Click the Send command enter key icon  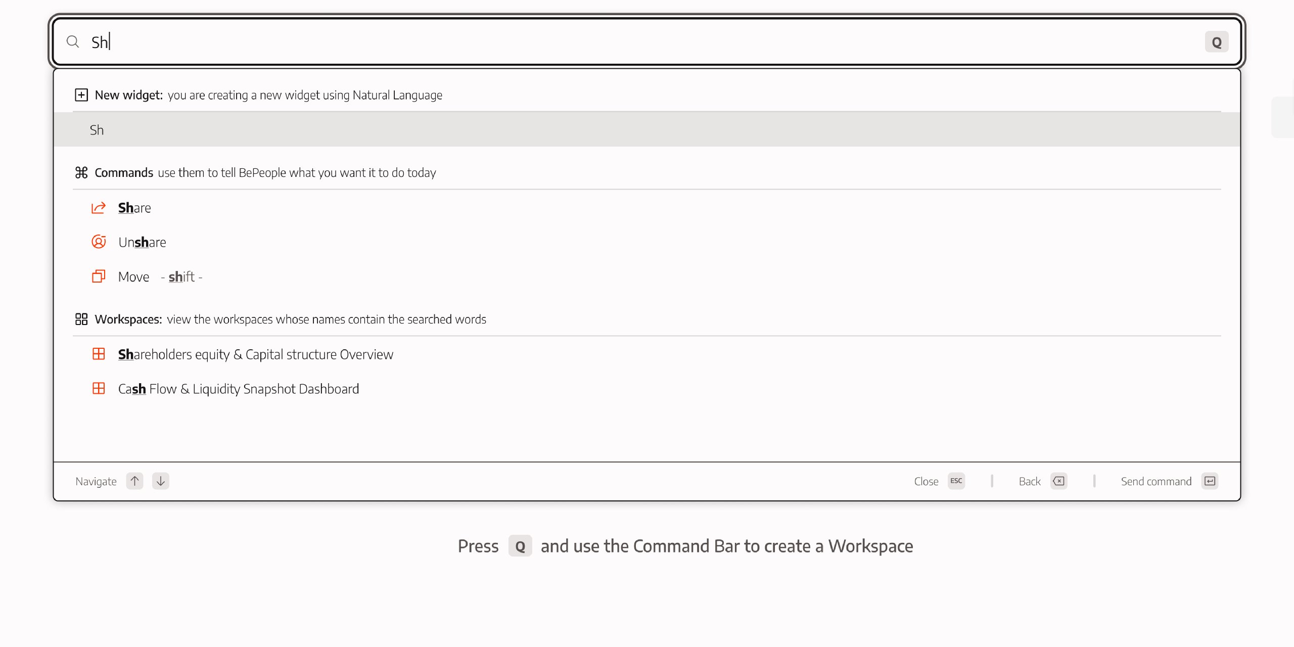(1210, 481)
